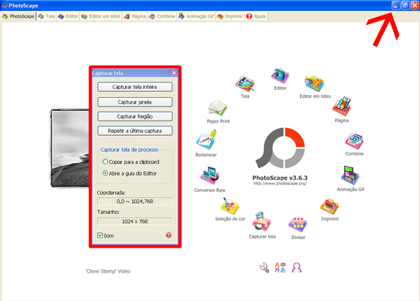Screen dimensions: 420x301
Task: Click the central PhotoScape logo
Action: point(280,148)
